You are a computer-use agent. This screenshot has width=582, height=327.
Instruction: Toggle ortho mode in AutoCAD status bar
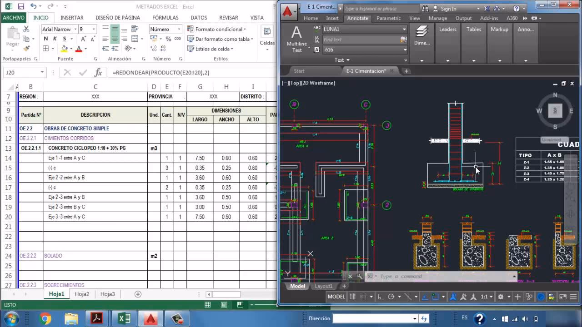click(x=381, y=297)
